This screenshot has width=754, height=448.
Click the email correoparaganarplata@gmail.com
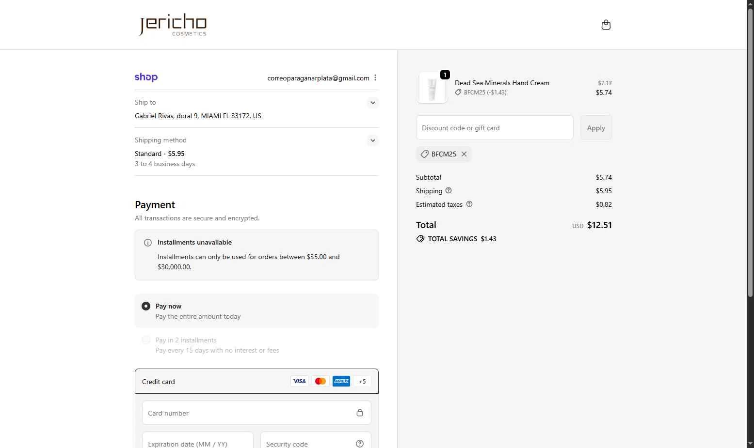[318, 78]
